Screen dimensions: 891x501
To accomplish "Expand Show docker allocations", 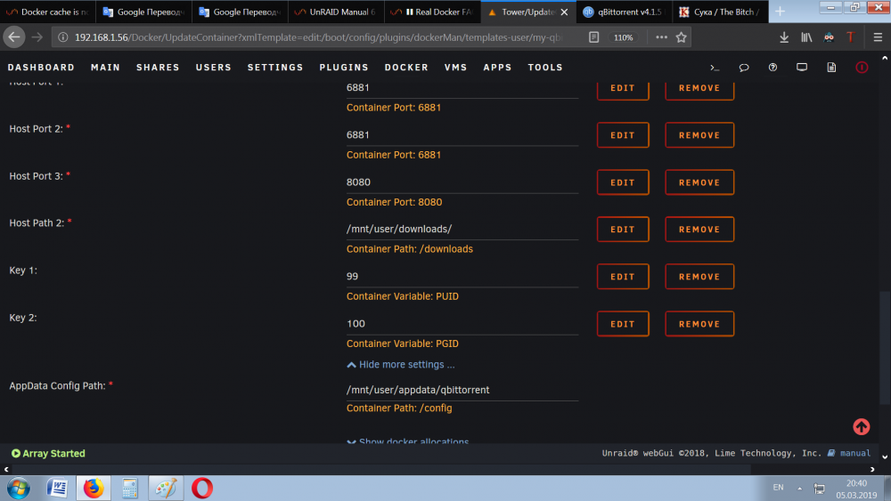I will pyautogui.click(x=407, y=440).
